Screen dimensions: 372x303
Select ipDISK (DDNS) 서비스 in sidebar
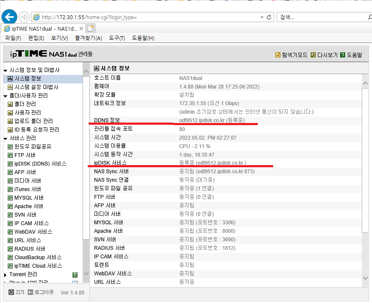[x=40, y=164]
